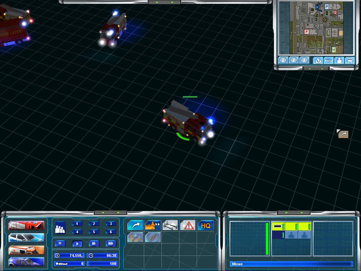361x271 pixels.
Task: Pause the game
Action: 60,243
